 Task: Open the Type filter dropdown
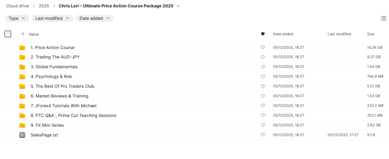pos(17,18)
